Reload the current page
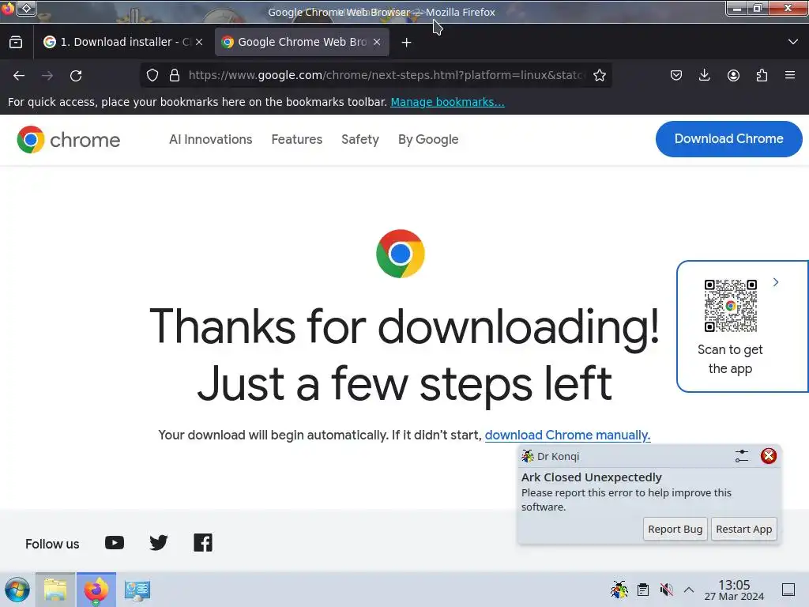 (x=76, y=76)
